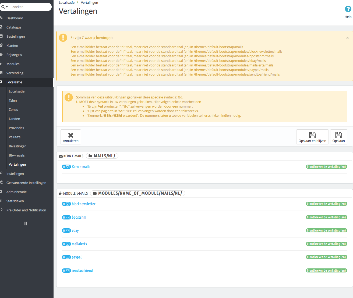Click the ebay envelope count badge
This screenshot has width=353, height=298.
(x=66, y=230)
